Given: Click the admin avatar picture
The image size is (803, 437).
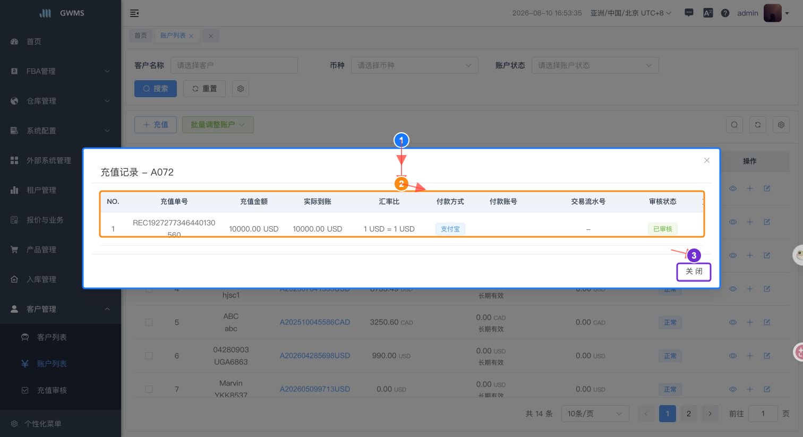Looking at the screenshot, I should [772, 13].
